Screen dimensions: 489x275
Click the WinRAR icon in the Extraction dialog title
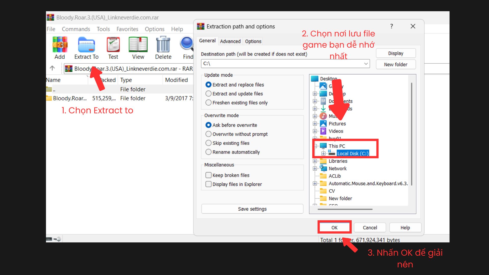click(x=201, y=26)
